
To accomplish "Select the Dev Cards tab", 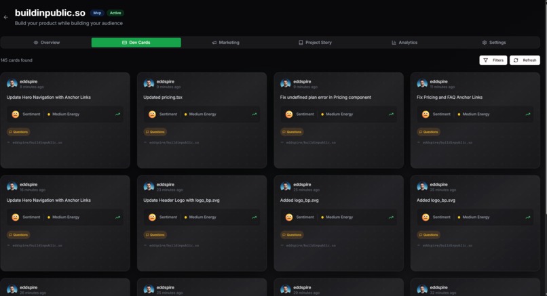I will pyautogui.click(x=136, y=43).
